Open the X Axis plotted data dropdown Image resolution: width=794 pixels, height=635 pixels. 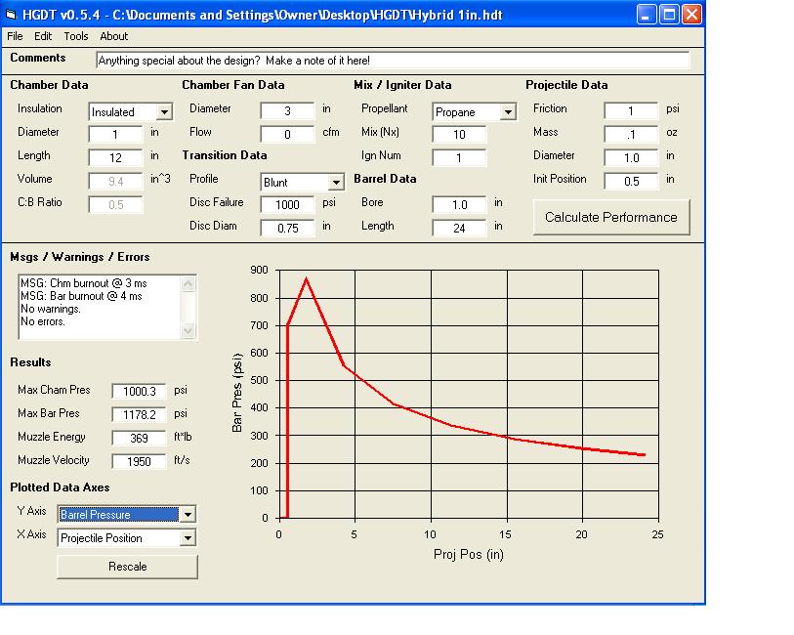(188, 538)
